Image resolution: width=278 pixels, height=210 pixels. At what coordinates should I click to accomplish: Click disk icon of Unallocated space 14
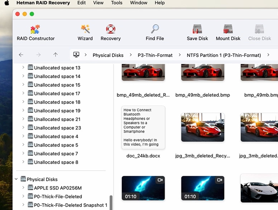30,76
